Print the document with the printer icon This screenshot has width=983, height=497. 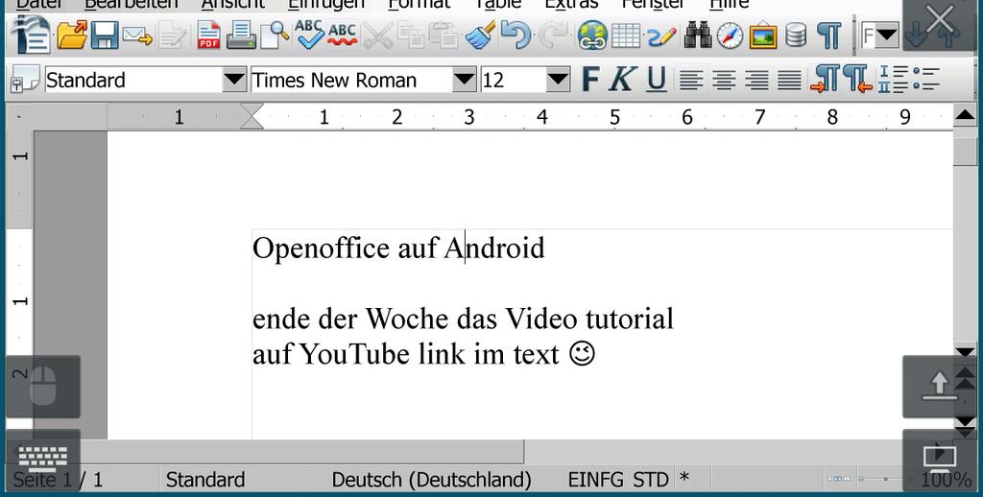click(241, 35)
